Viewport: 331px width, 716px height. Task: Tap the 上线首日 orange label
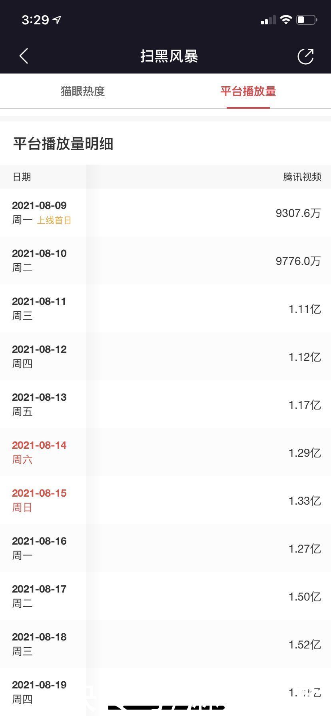click(54, 220)
